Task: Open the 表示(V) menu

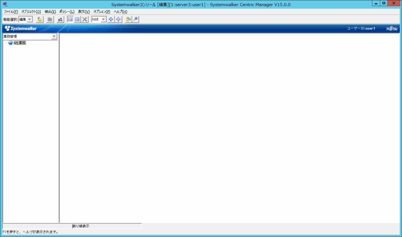Action: pyautogui.click(x=84, y=12)
